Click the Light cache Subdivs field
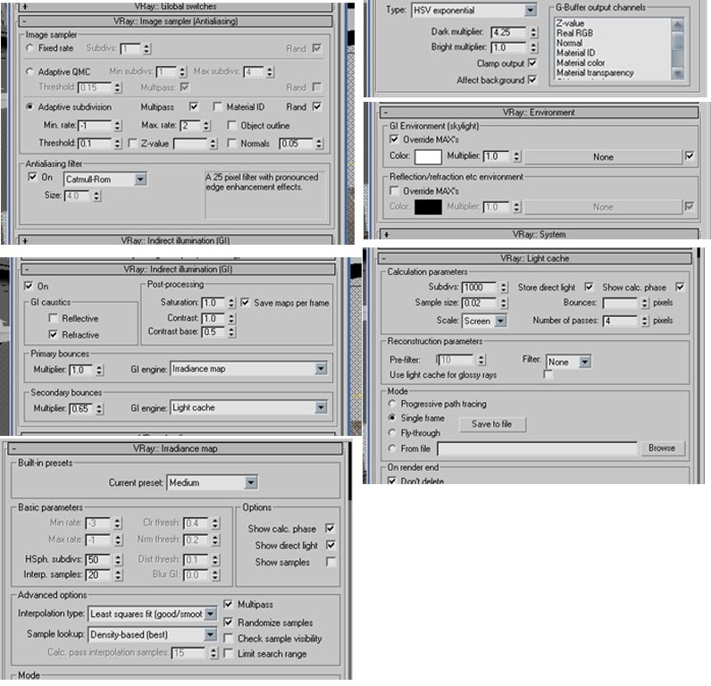The width and height of the screenshot is (711, 686). [x=480, y=288]
